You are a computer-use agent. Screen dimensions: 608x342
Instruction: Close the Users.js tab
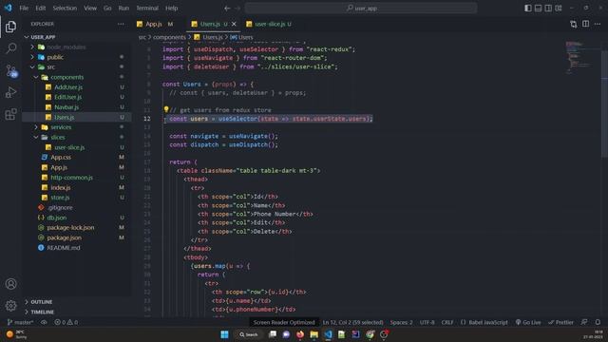[x=234, y=24]
